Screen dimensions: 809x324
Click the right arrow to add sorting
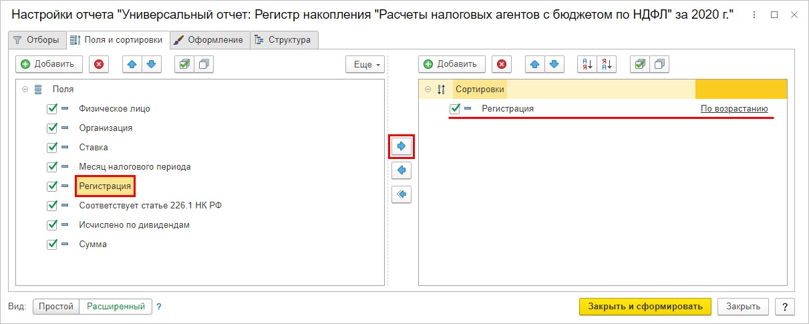pos(401,146)
